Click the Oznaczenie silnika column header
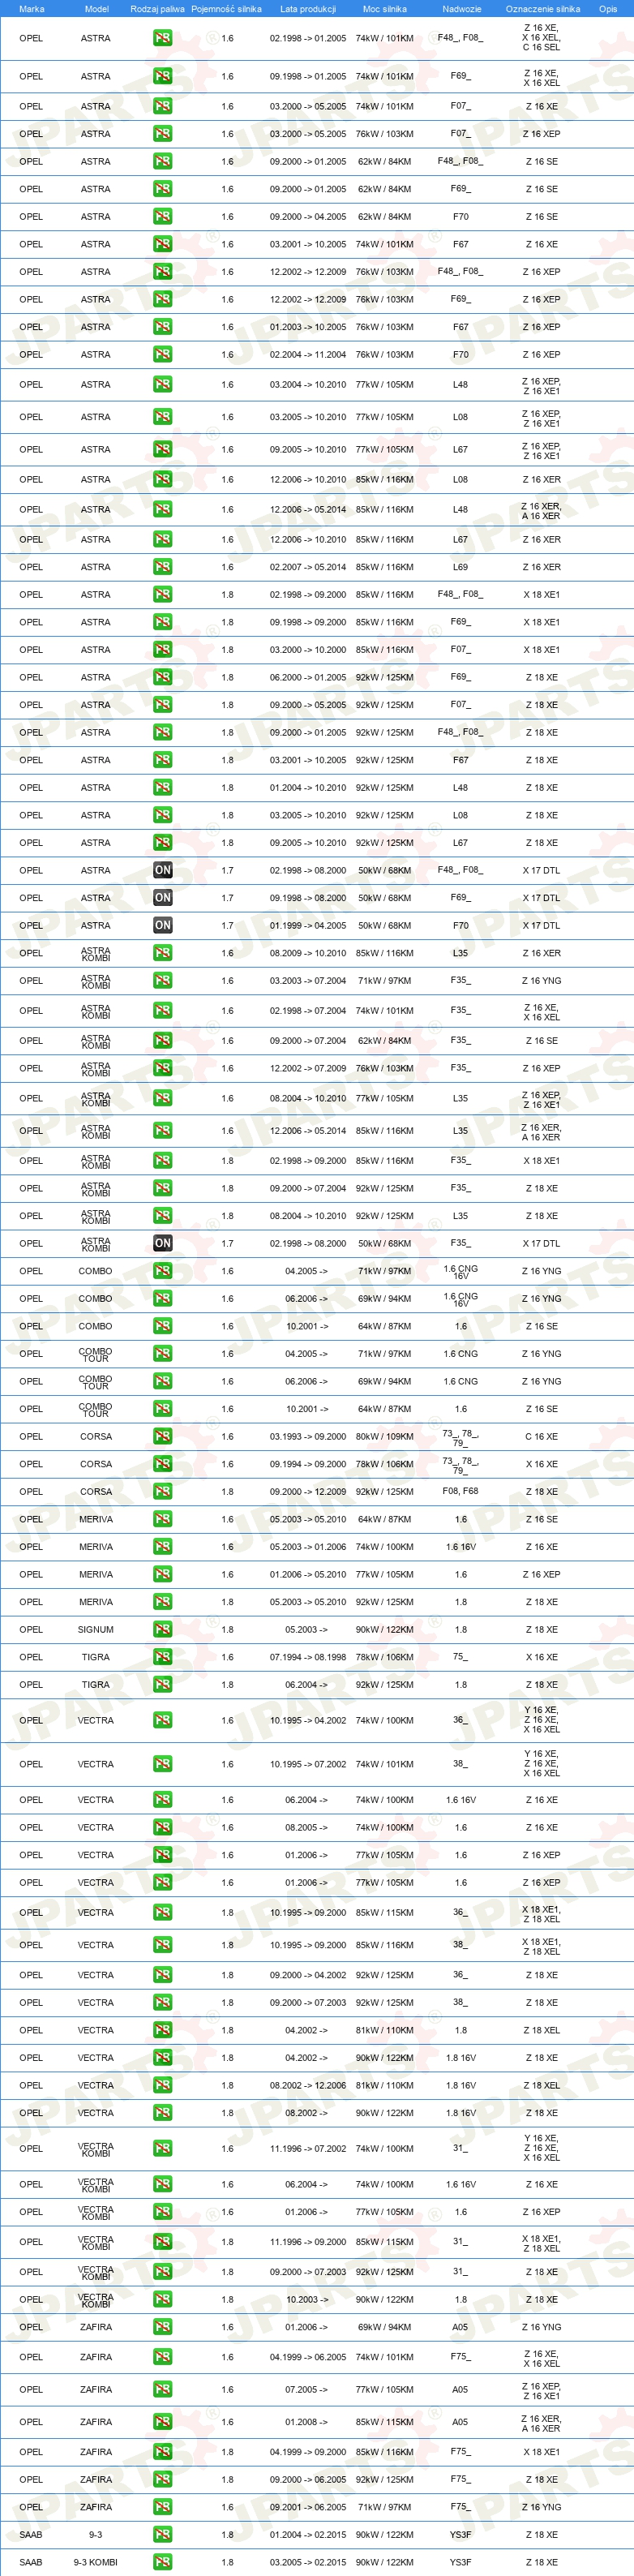634x2576 pixels. pyautogui.click(x=542, y=9)
